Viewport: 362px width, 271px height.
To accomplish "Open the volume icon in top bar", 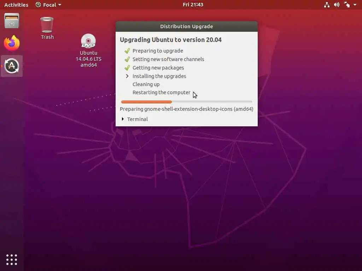I will click(x=337, y=5).
